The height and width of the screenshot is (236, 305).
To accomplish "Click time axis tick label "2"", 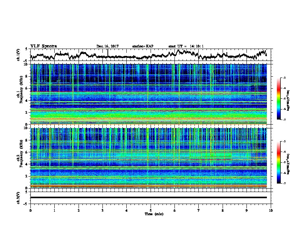I will (79, 211).
